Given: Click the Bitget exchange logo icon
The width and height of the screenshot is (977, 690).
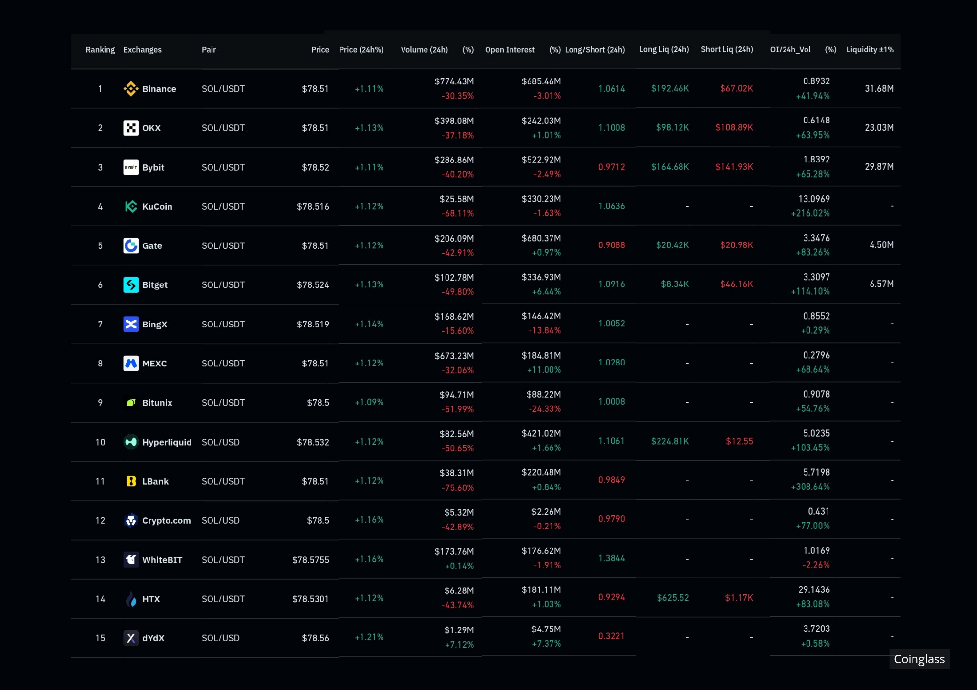Looking at the screenshot, I should point(131,284).
